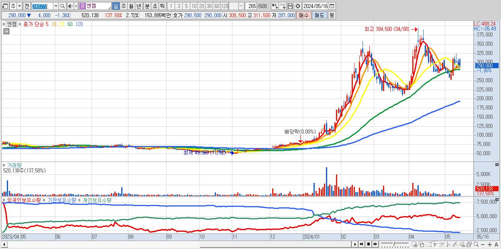Image resolution: width=501 pixels, height=249 pixels.
Task: Click the 평 button beside 매도
Action: (332, 15)
